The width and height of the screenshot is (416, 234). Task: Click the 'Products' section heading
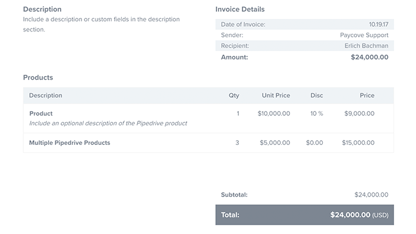click(38, 77)
